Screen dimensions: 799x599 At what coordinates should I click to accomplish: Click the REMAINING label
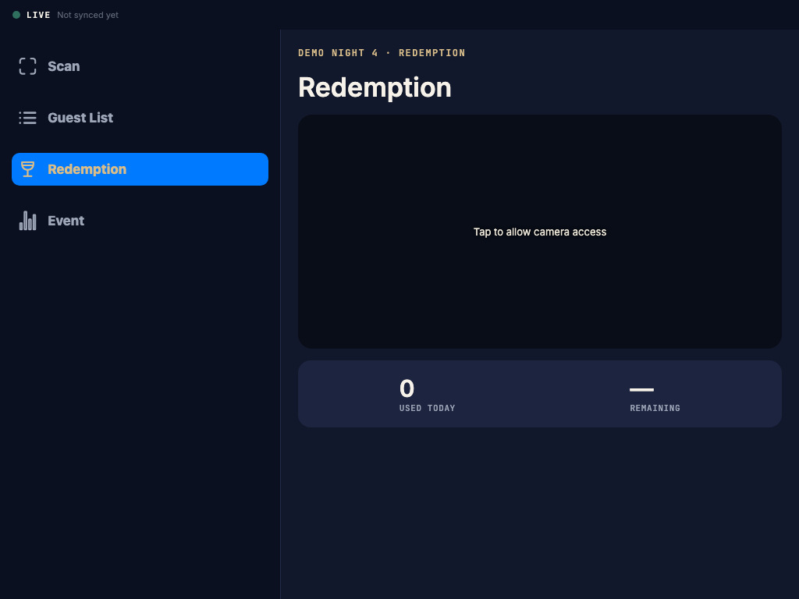(655, 408)
